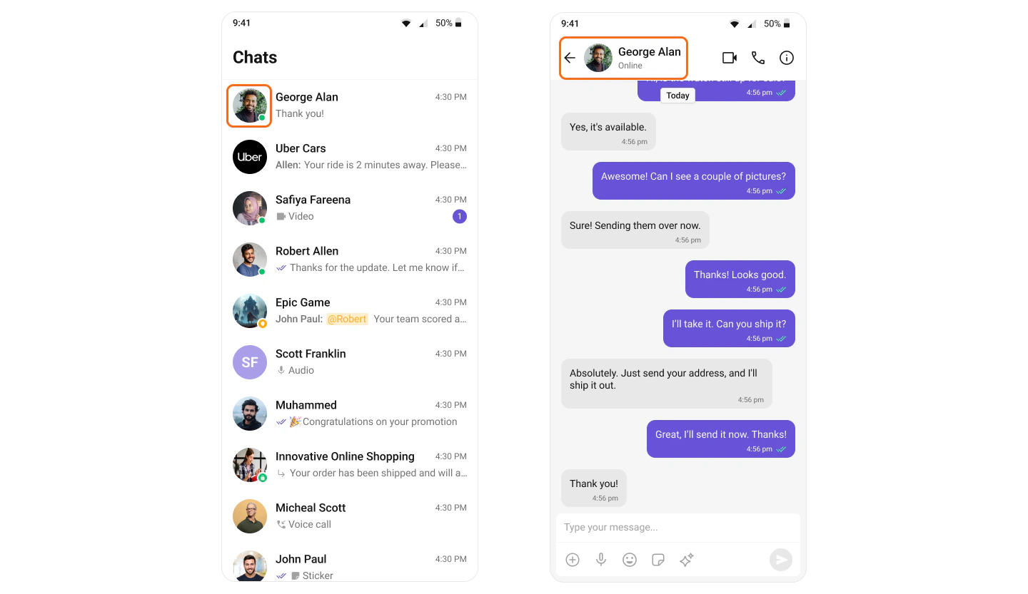The width and height of the screenshot is (1028, 594).
Task: Open the plus attachment menu
Action: point(573,560)
